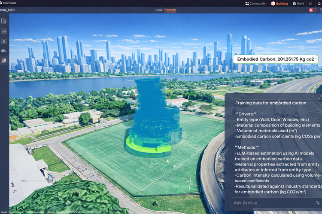This screenshot has height=214, width=322.
Task: Switch to the Remote tab
Action: (170, 9)
